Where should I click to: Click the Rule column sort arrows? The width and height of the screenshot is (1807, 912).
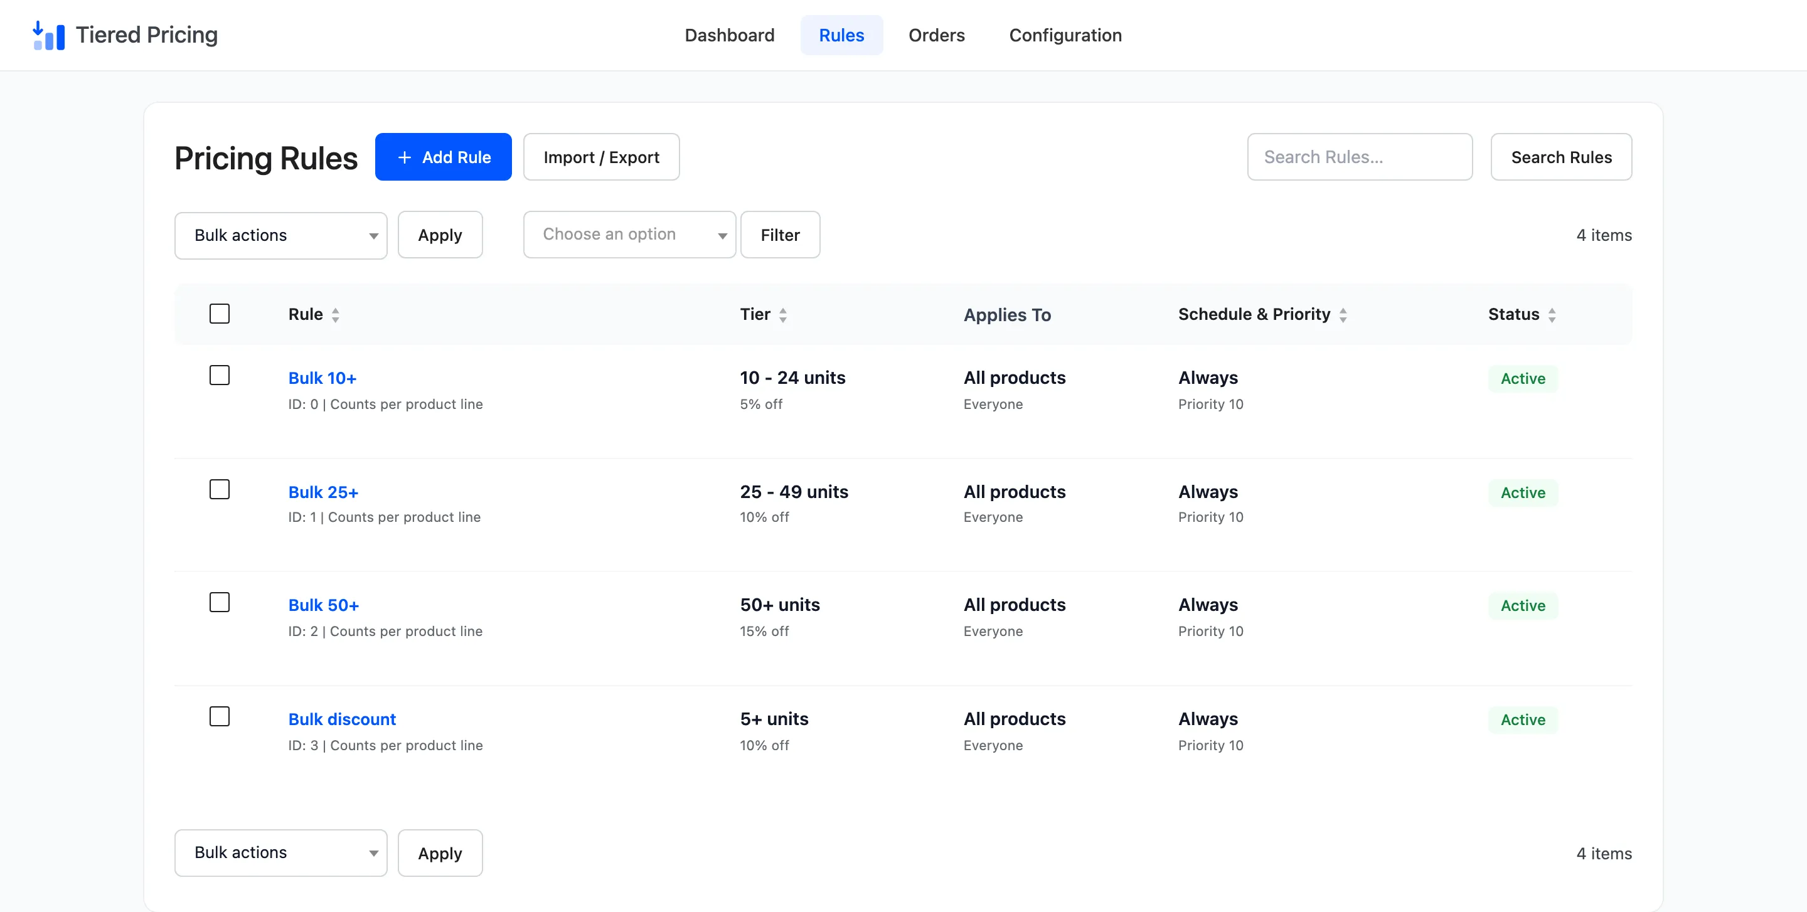pyautogui.click(x=335, y=315)
